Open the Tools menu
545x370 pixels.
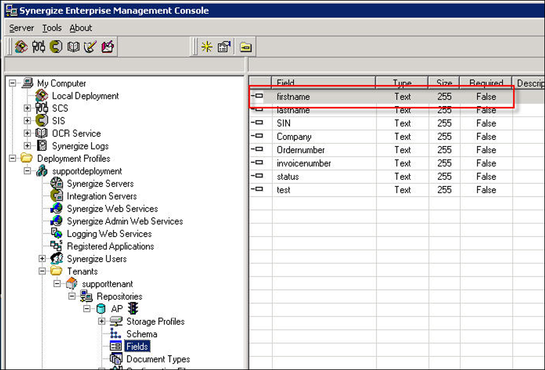52,28
